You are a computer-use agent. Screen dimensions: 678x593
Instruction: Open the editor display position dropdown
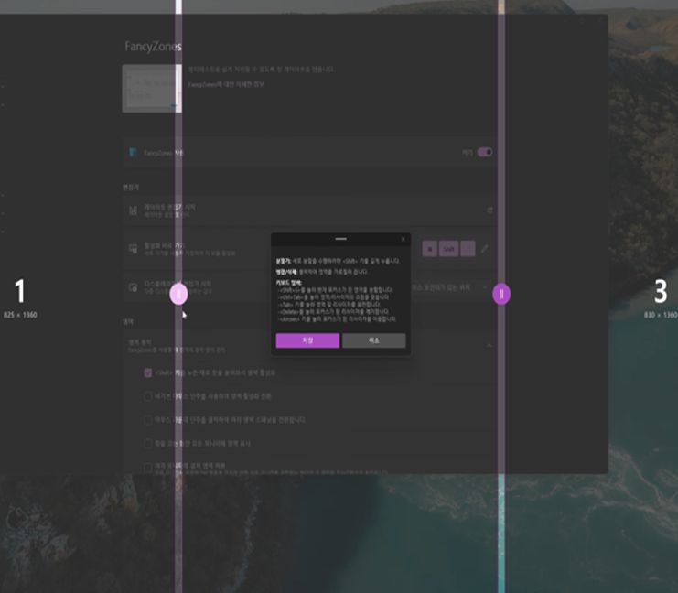448,287
